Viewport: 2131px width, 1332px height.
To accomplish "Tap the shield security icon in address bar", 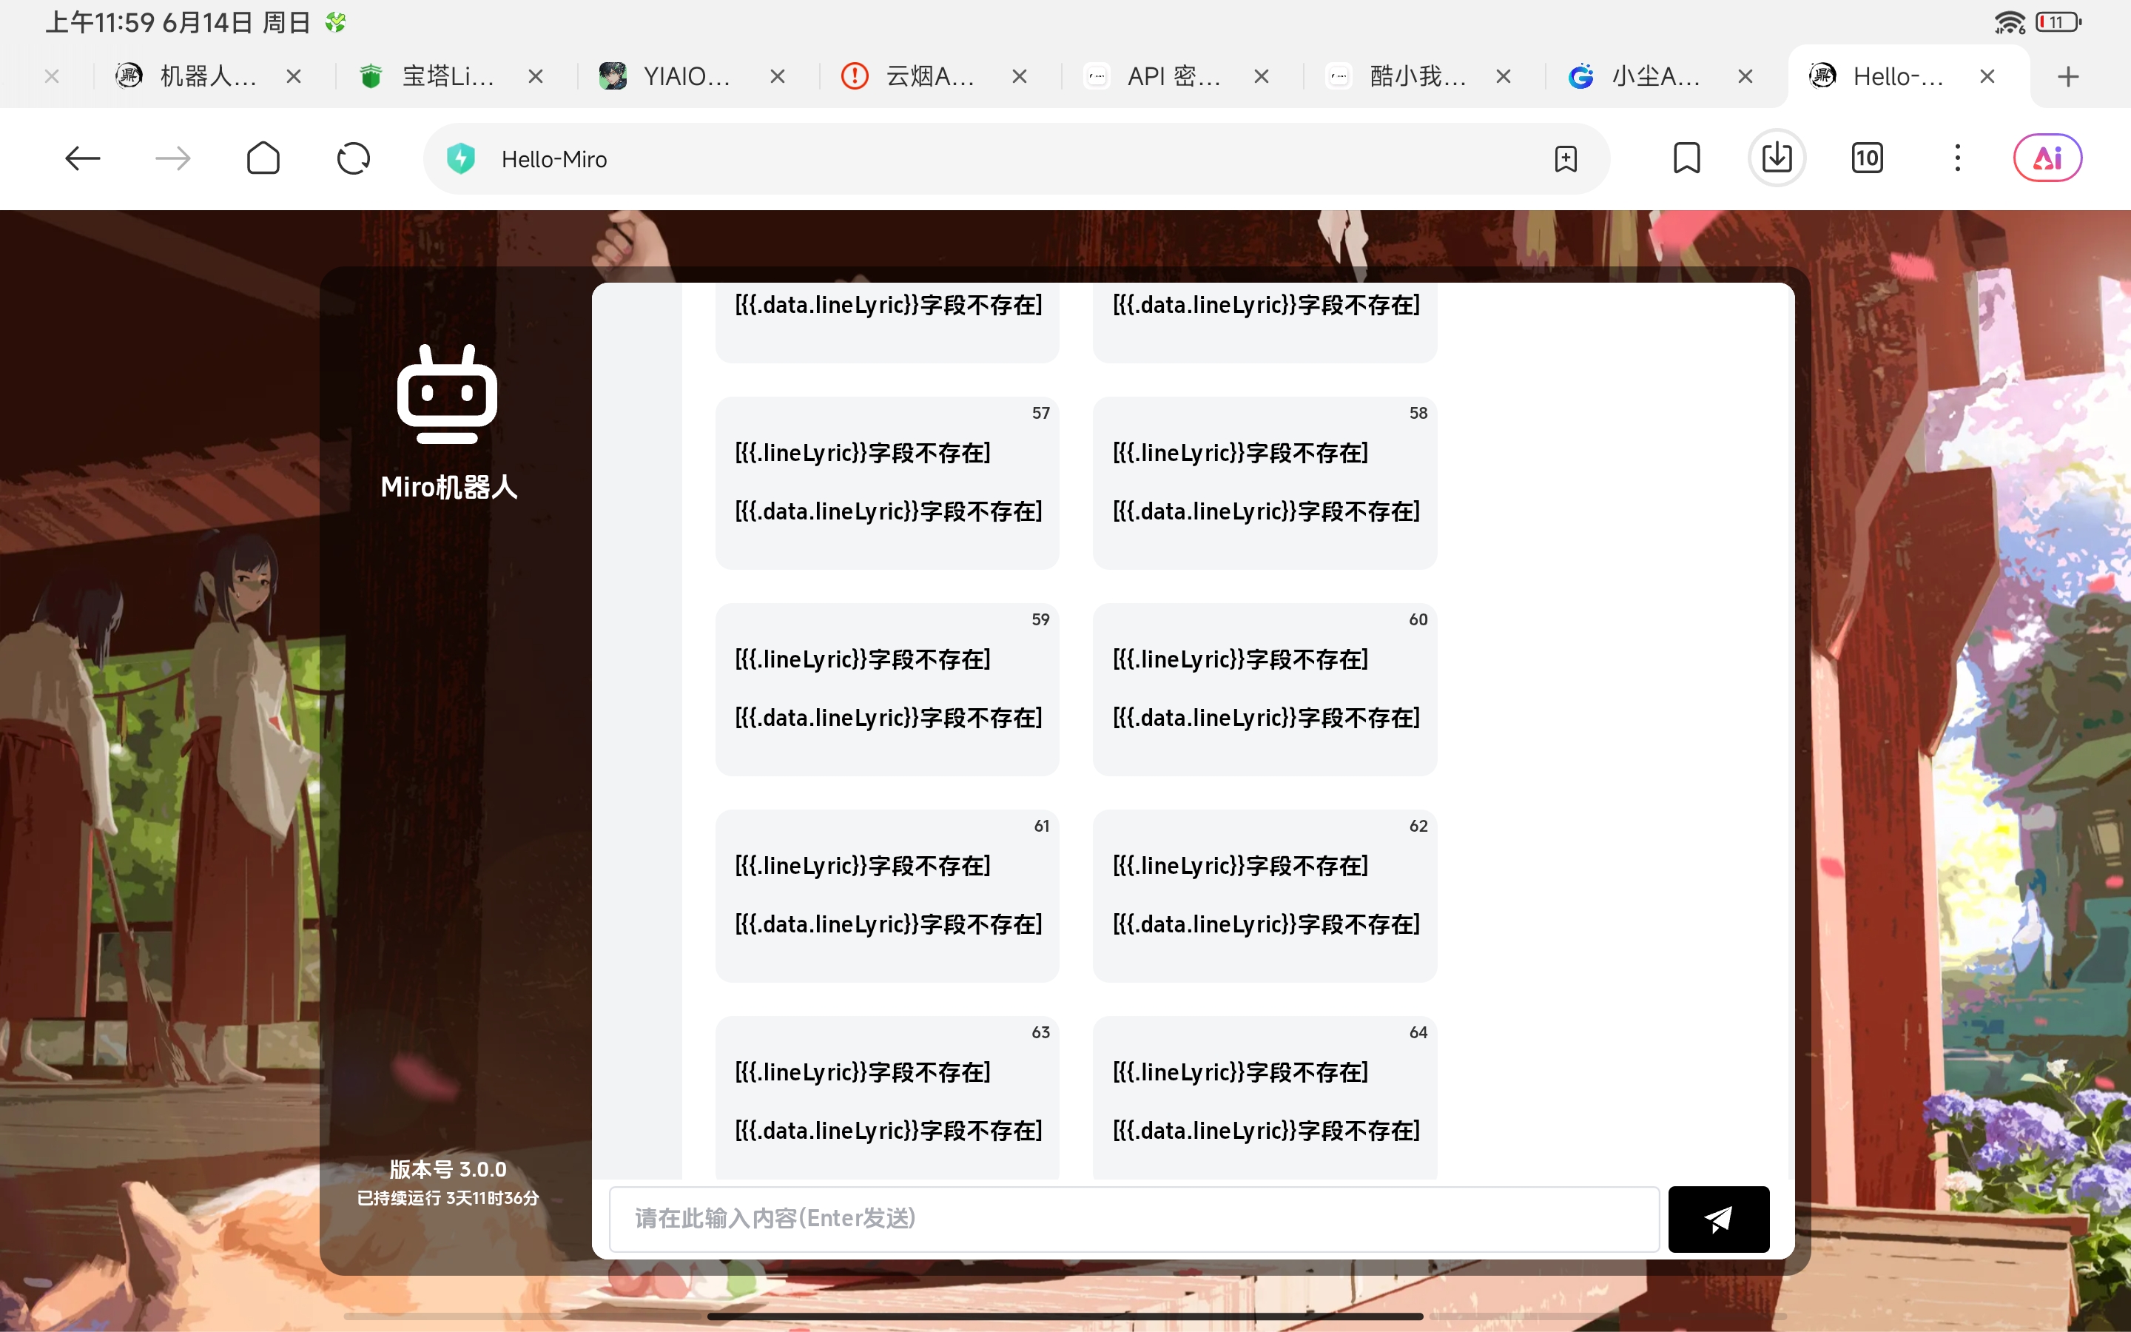I will coord(460,158).
